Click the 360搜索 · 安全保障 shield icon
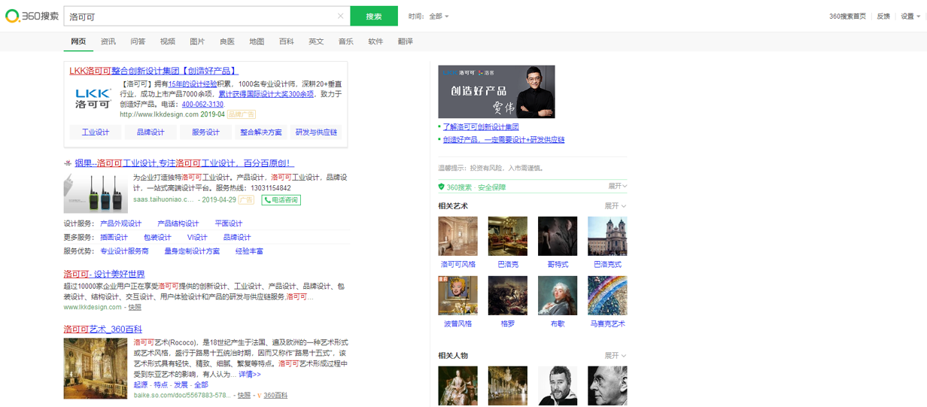The height and width of the screenshot is (407, 927). [x=442, y=187]
